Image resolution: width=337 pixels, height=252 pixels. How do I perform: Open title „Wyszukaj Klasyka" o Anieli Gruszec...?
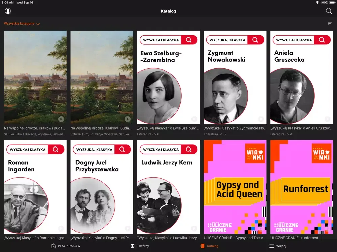tap(302, 128)
